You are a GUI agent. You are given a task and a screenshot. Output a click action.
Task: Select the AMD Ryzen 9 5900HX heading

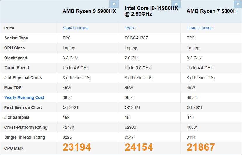pyautogui.click(x=89, y=11)
